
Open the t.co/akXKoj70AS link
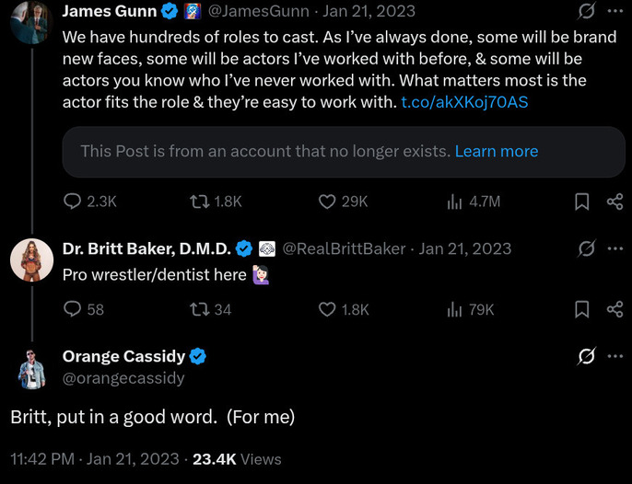464,101
